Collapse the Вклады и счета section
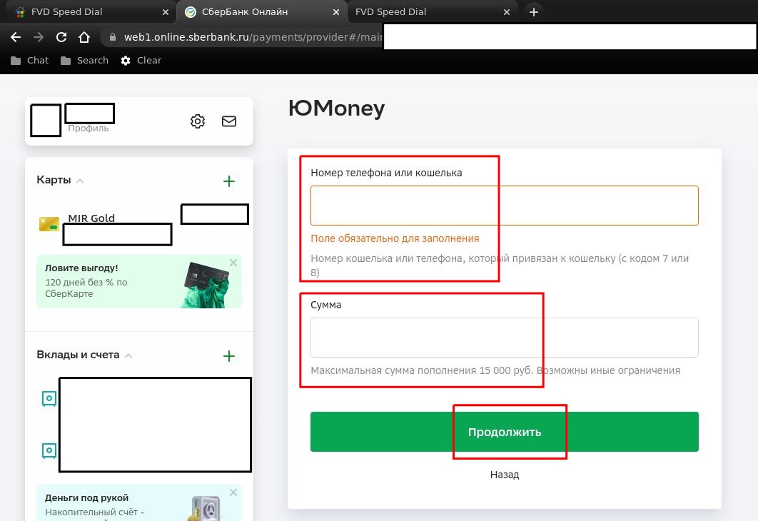Screen dimensions: 758x521 click(x=128, y=355)
